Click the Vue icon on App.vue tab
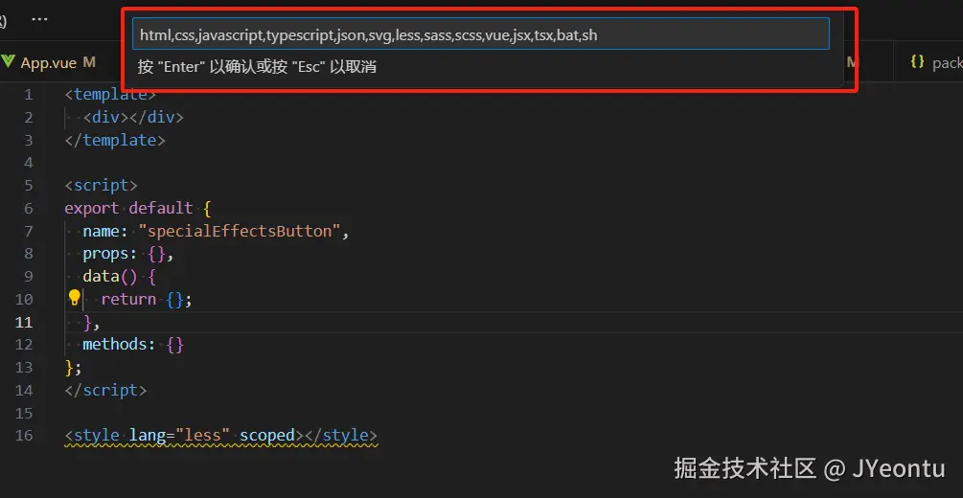The height and width of the screenshot is (498, 963). (8, 61)
